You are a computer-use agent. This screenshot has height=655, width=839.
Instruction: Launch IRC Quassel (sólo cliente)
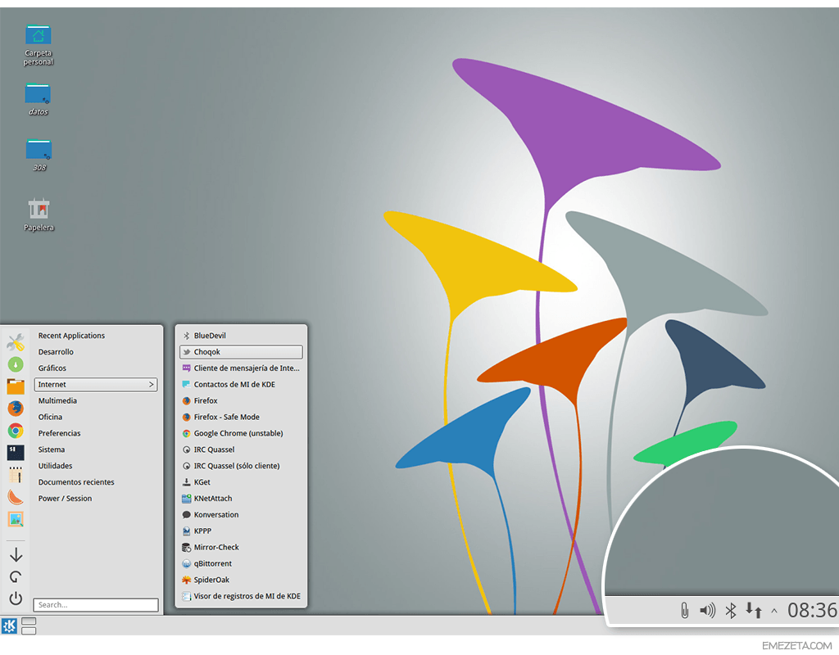pos(242,466)
